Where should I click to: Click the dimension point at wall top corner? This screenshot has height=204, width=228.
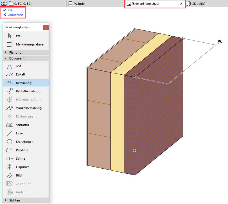pyautogui.click(x=183, y=38)
